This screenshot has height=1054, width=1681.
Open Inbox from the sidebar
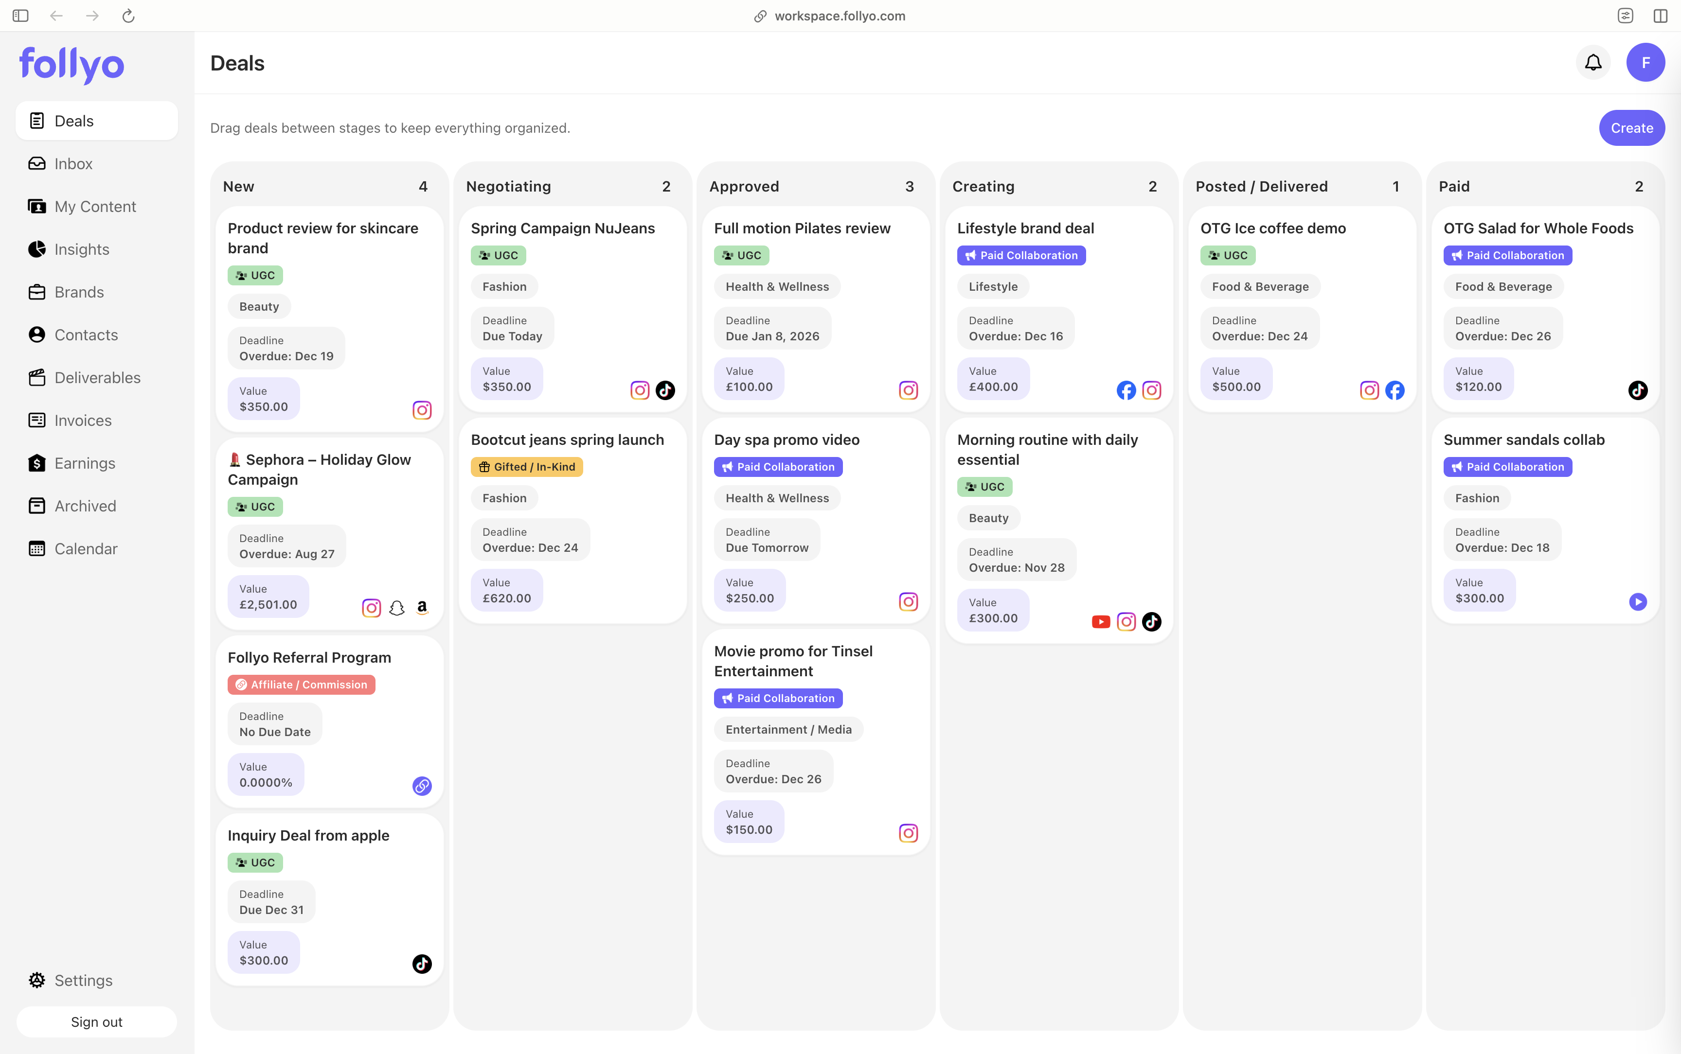coord(73,163)
